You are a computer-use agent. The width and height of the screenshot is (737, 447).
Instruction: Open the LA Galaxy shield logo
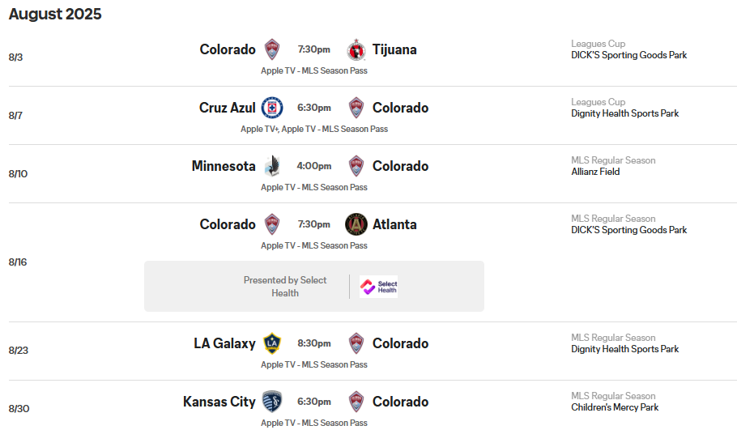coord(272,343)
